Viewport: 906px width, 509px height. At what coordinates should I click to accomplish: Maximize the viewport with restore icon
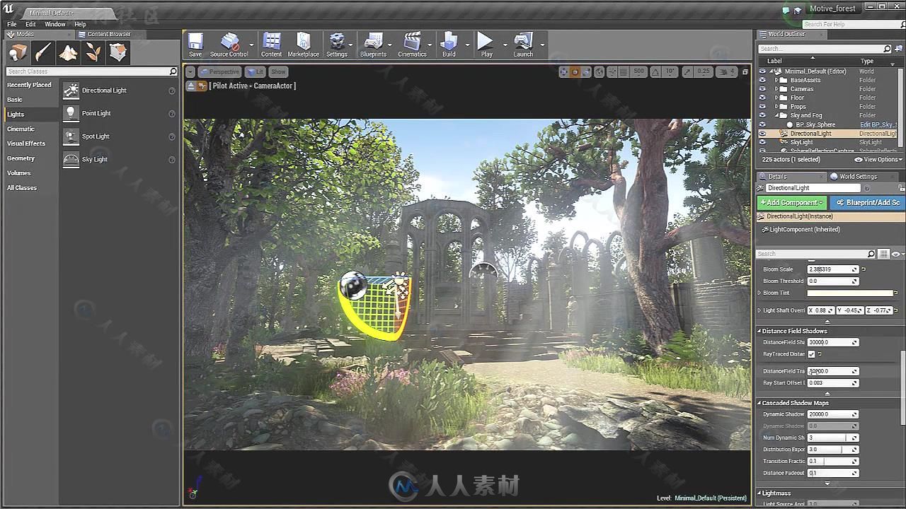point(745,71)
